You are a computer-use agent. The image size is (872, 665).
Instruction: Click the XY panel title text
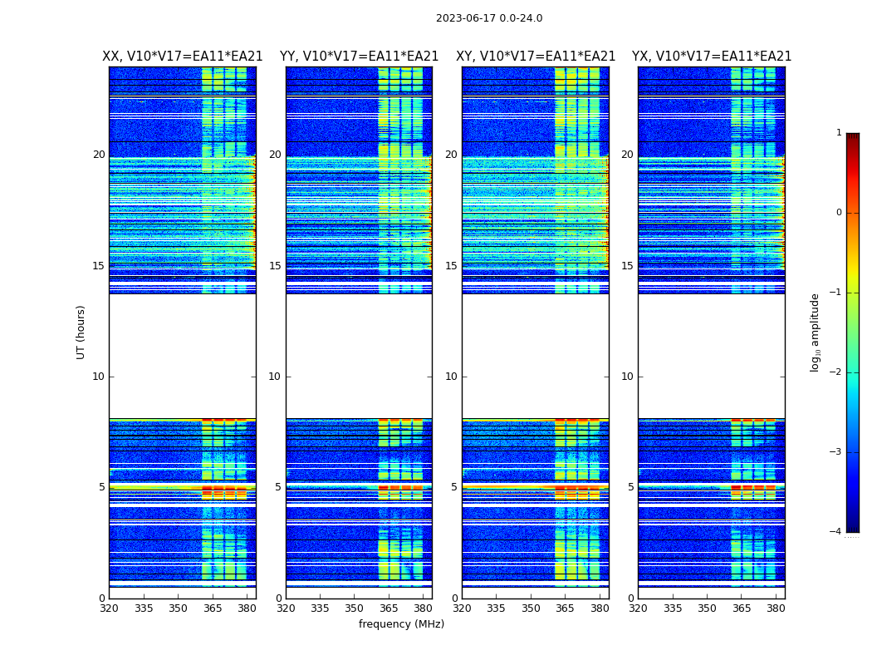pos(536,57)
